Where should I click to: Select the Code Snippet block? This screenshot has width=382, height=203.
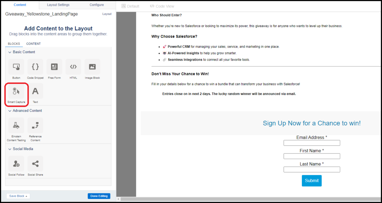coord(35,67)
